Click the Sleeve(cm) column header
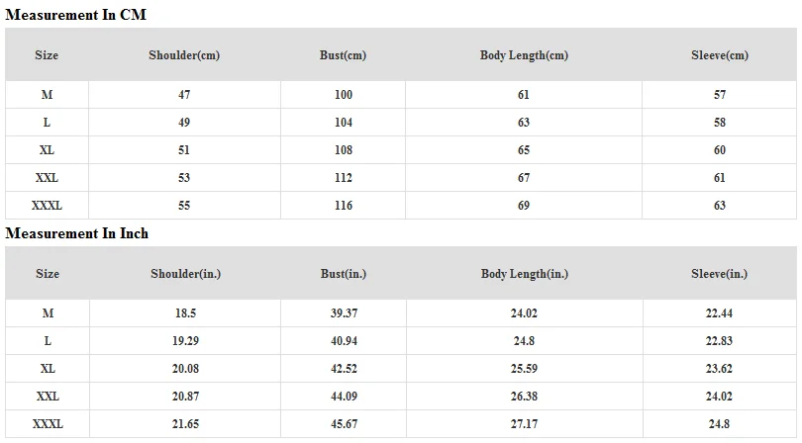Viewport: 802px width, 443px height. coord(720,55)
